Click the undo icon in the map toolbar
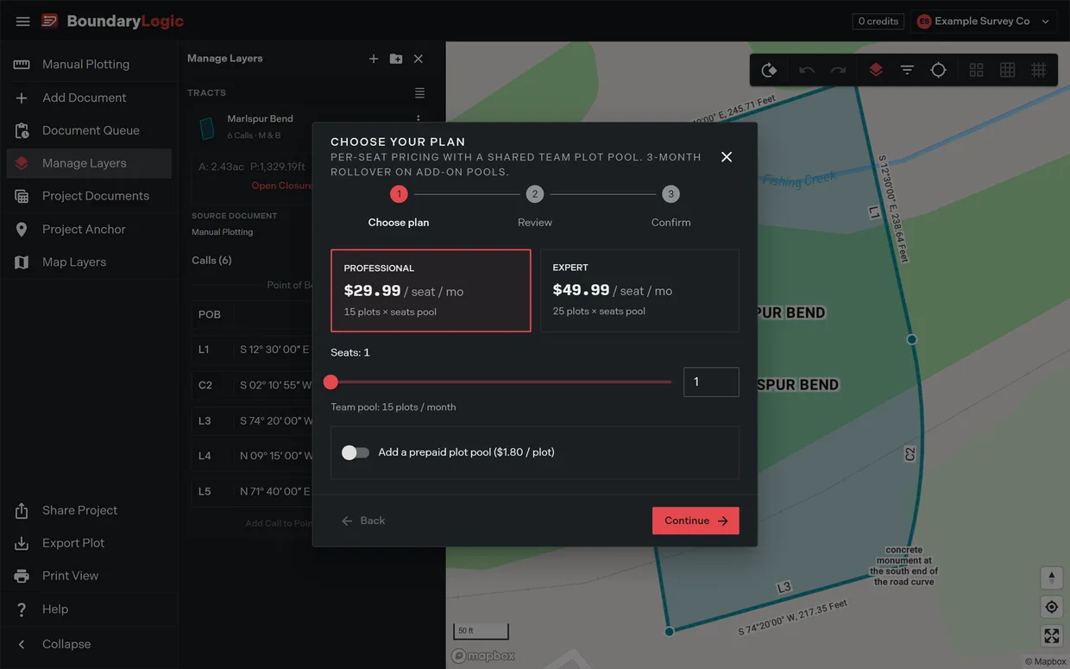The image size is (1070, 669). (x=807, y=70)
